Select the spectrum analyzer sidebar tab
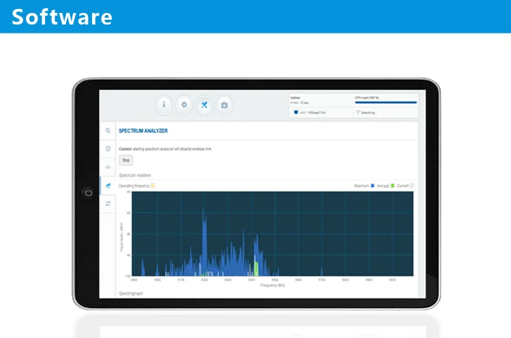 point(108,185)
